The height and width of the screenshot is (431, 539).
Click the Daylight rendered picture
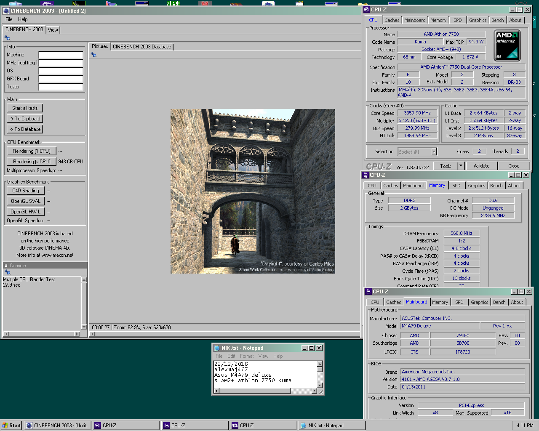pos(253,192)
